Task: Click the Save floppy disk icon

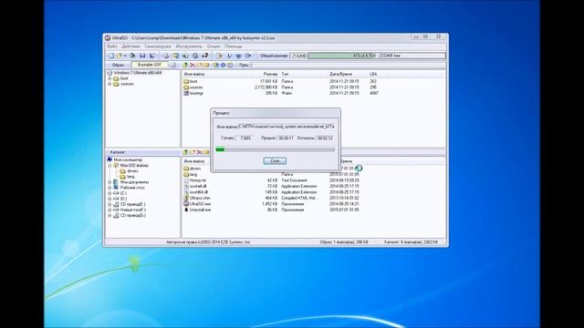Action: tap(142, 56)
